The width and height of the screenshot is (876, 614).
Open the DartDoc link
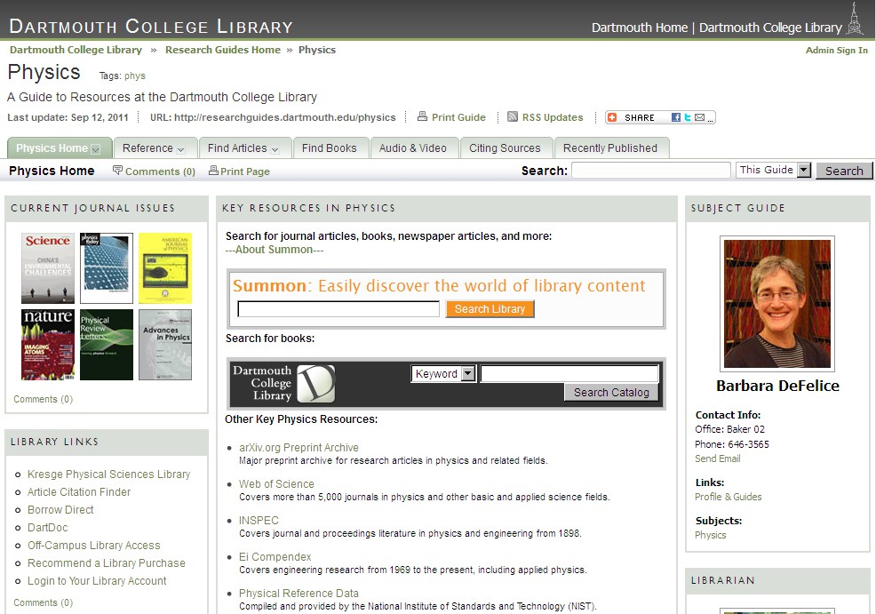click(47, 528)
